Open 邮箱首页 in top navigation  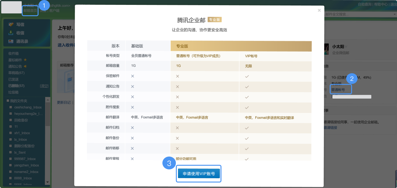(x=30, y=10)
